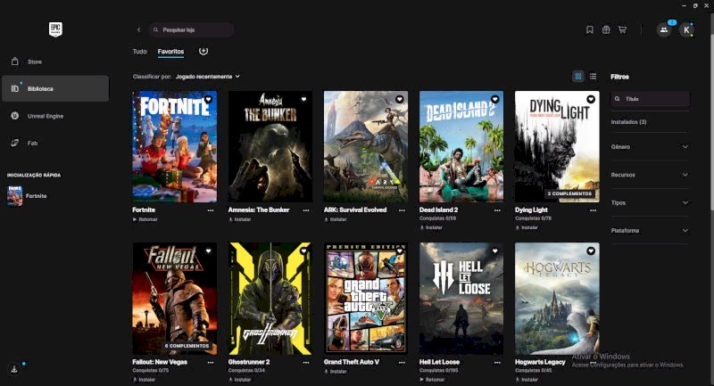This screenshot has height=386, width=714.
Task: Unfavorite Fortnite with the heart icon
Action: coord(208,99)
